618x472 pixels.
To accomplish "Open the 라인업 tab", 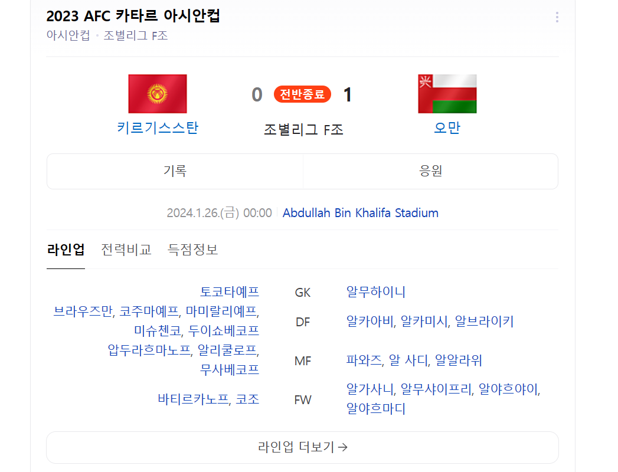I will pos(65,250).
